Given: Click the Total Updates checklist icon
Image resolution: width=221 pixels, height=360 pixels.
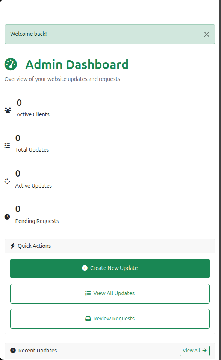Looking at the screenshot, I should 7,146.
